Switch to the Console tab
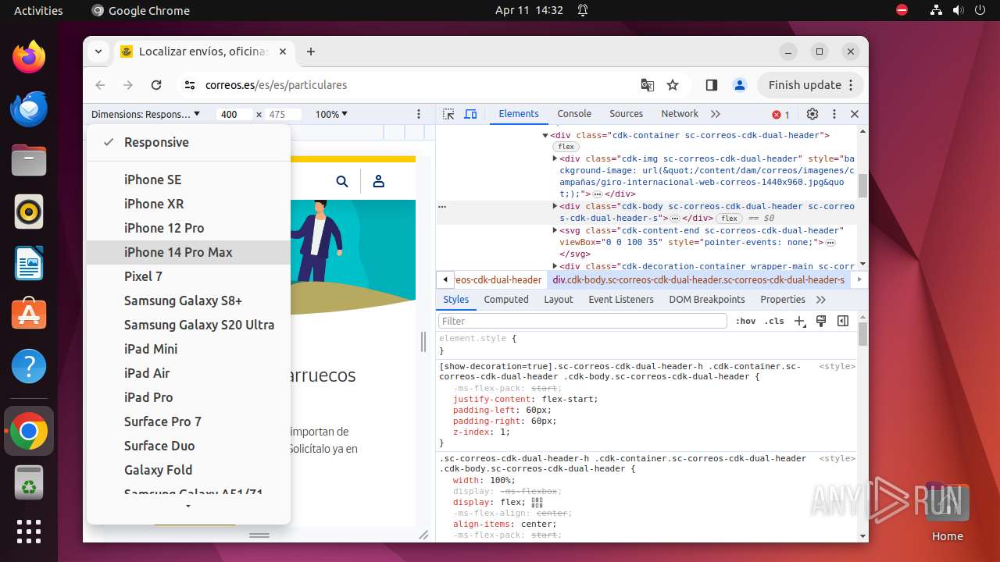The image size is (1000, 562). click(x=574, y=114)
